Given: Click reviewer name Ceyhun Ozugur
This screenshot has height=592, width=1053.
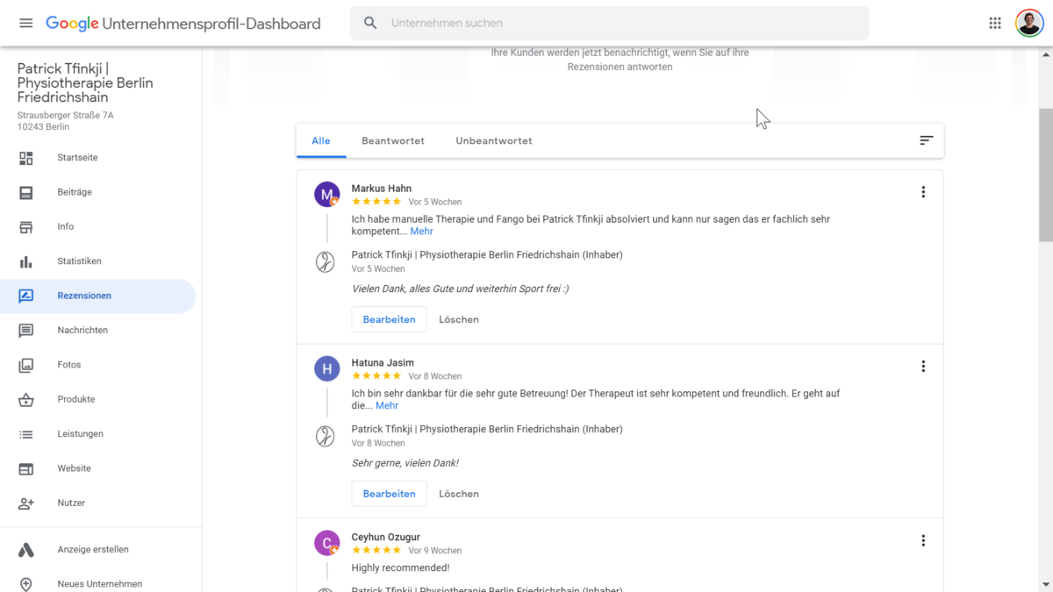Looking at the screenshot, I should (386, 538).
